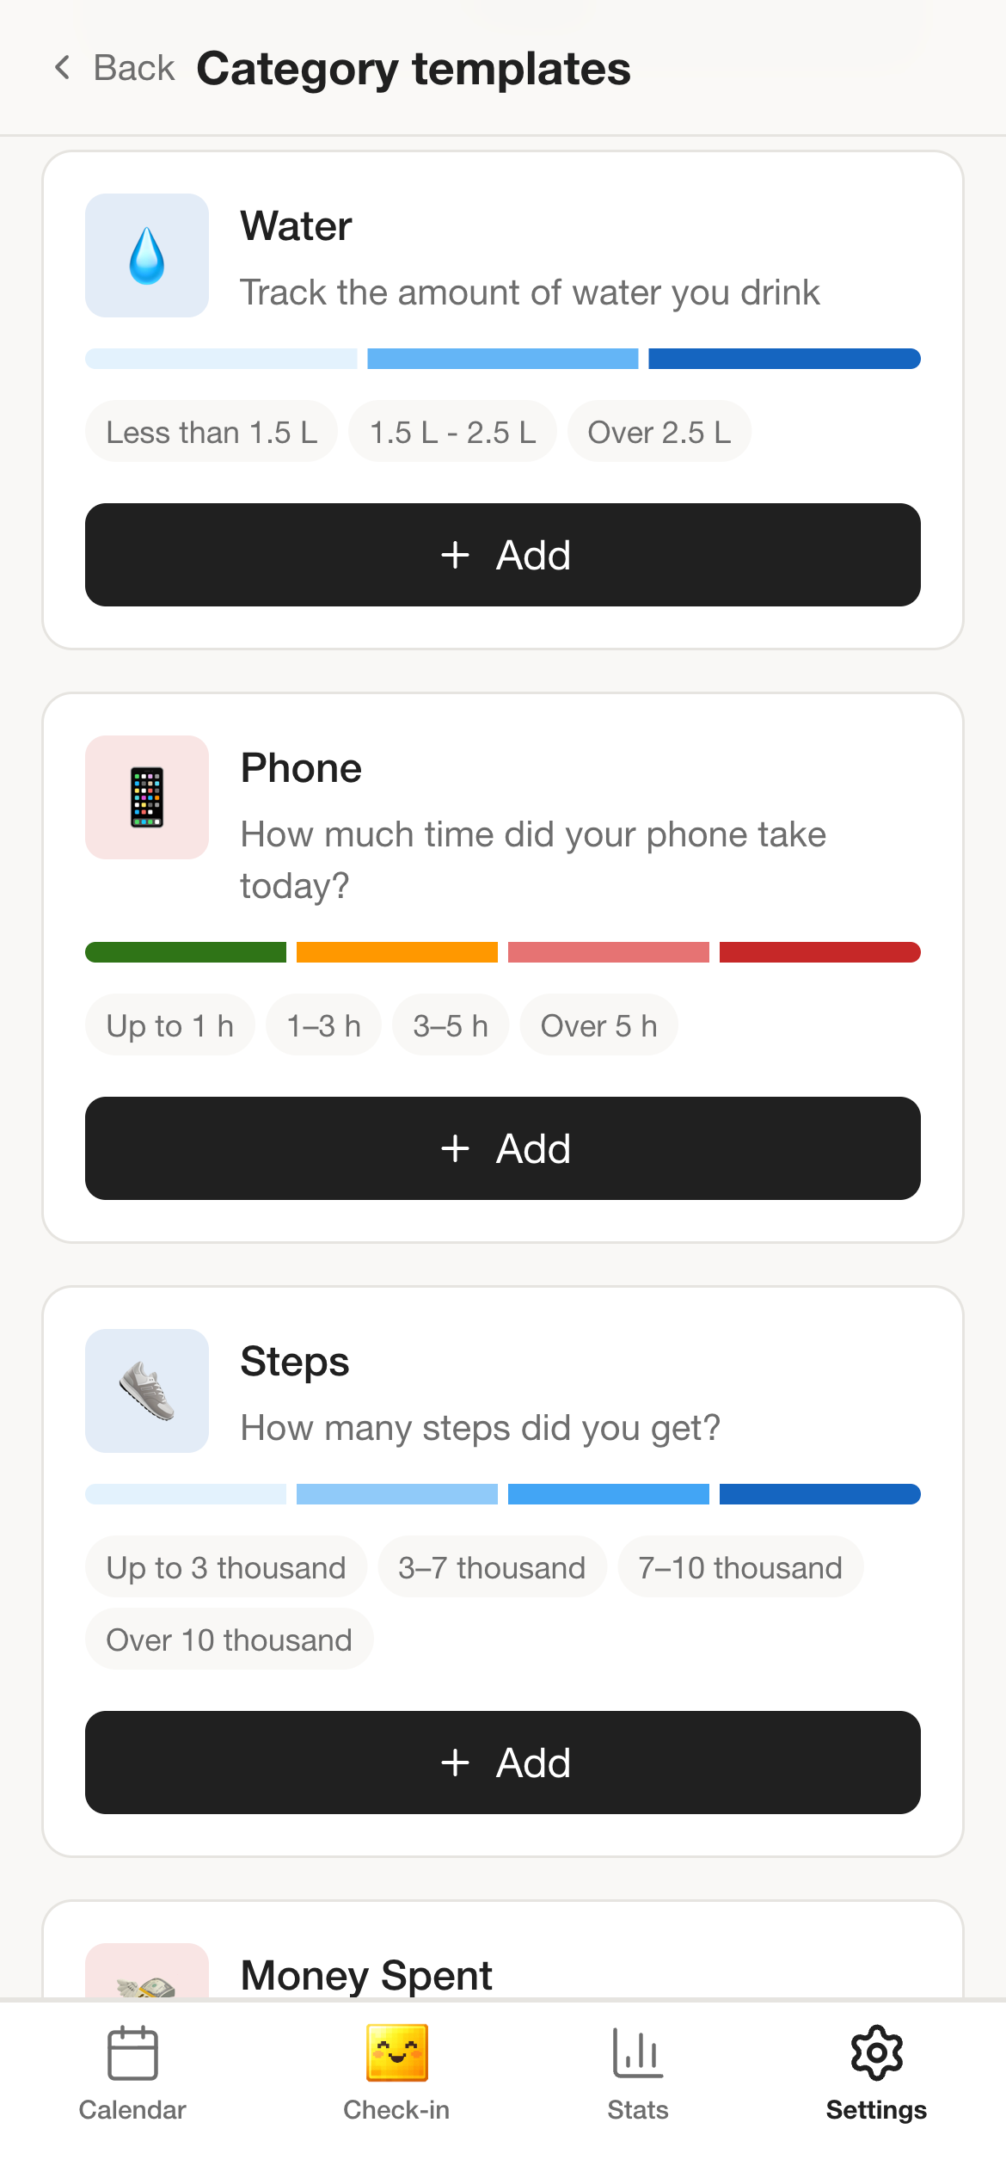Add the Phone template
This screenshot has height=2178, width=1006.
[x=502, y=1148]
